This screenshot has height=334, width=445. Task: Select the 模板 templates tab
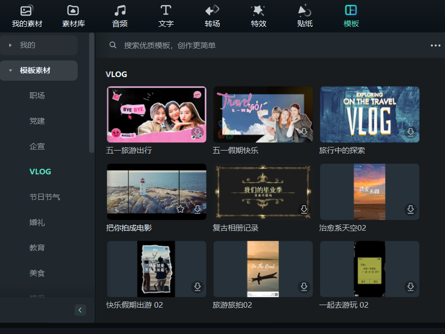click(351, 16)
